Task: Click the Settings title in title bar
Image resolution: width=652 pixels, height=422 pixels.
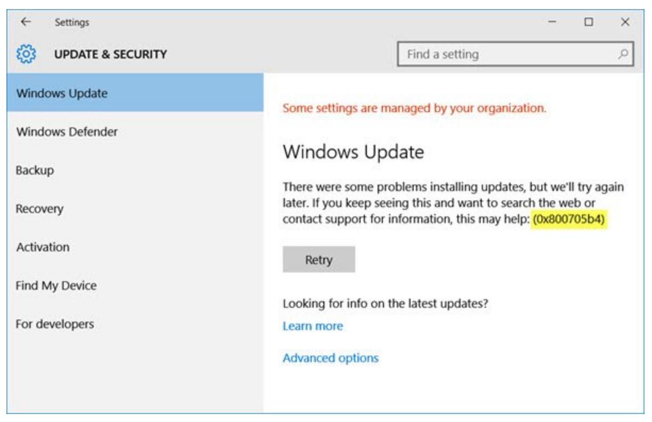Action: [72, 22]
